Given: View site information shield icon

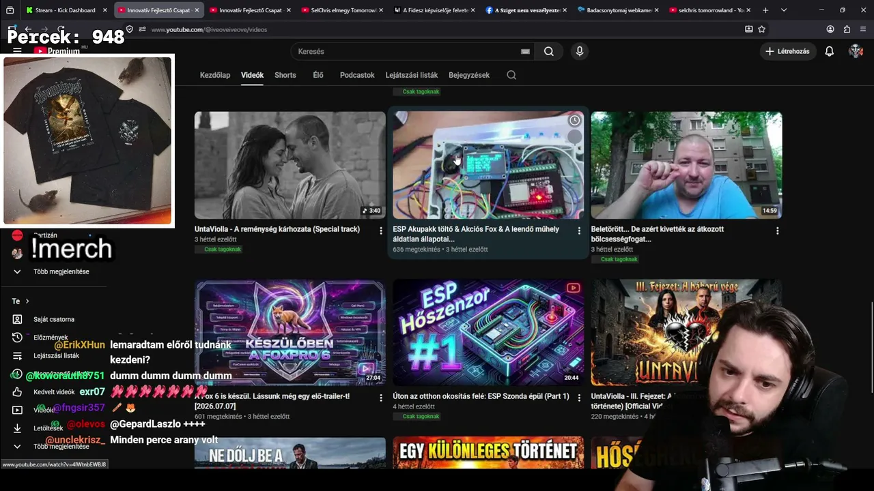Looking at the screenshot, I should 130,29.
